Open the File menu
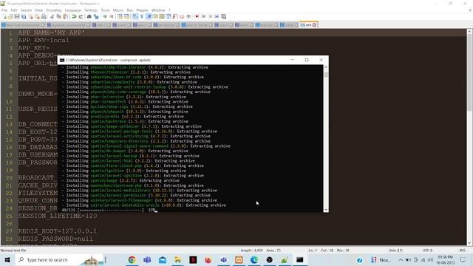The image size is (473, 266). click(4, 10)
